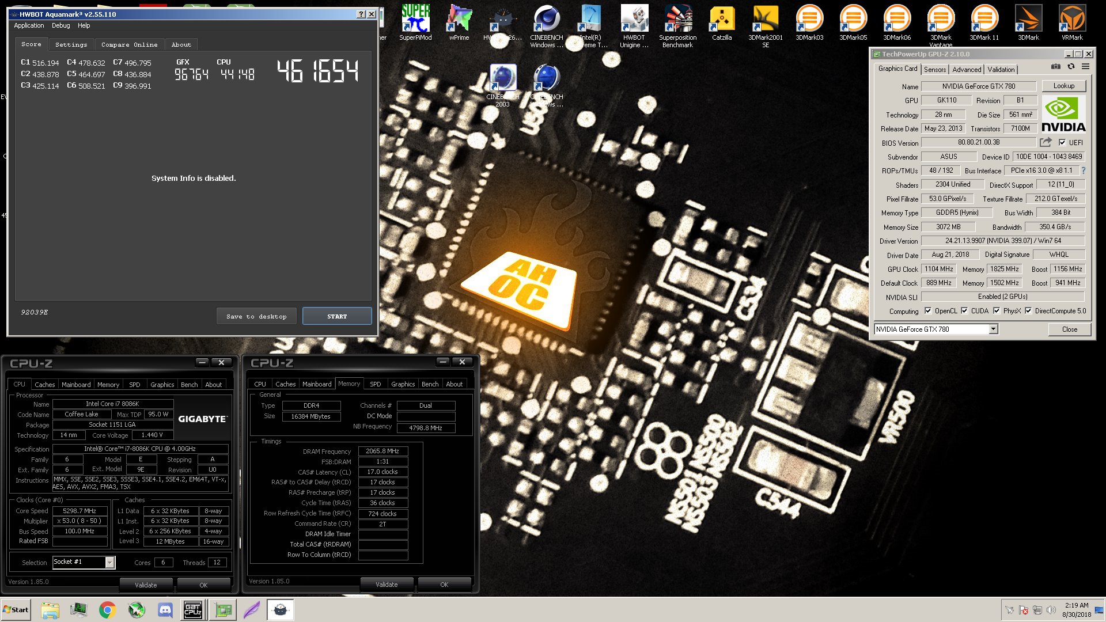
Task: Open File Explorer from the taskbar
Action: coord(50,610)
